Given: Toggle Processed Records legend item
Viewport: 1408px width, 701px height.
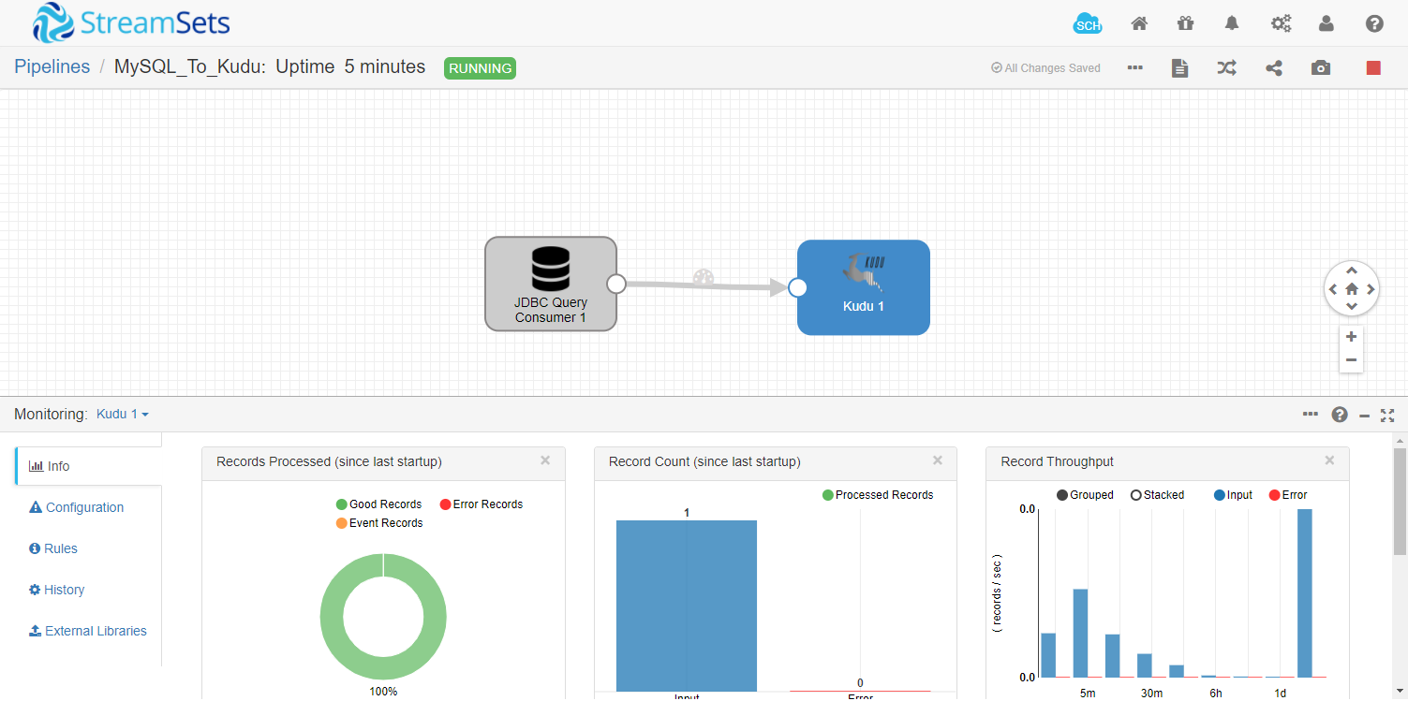Looking at the screenshot, I should [878, 495].
